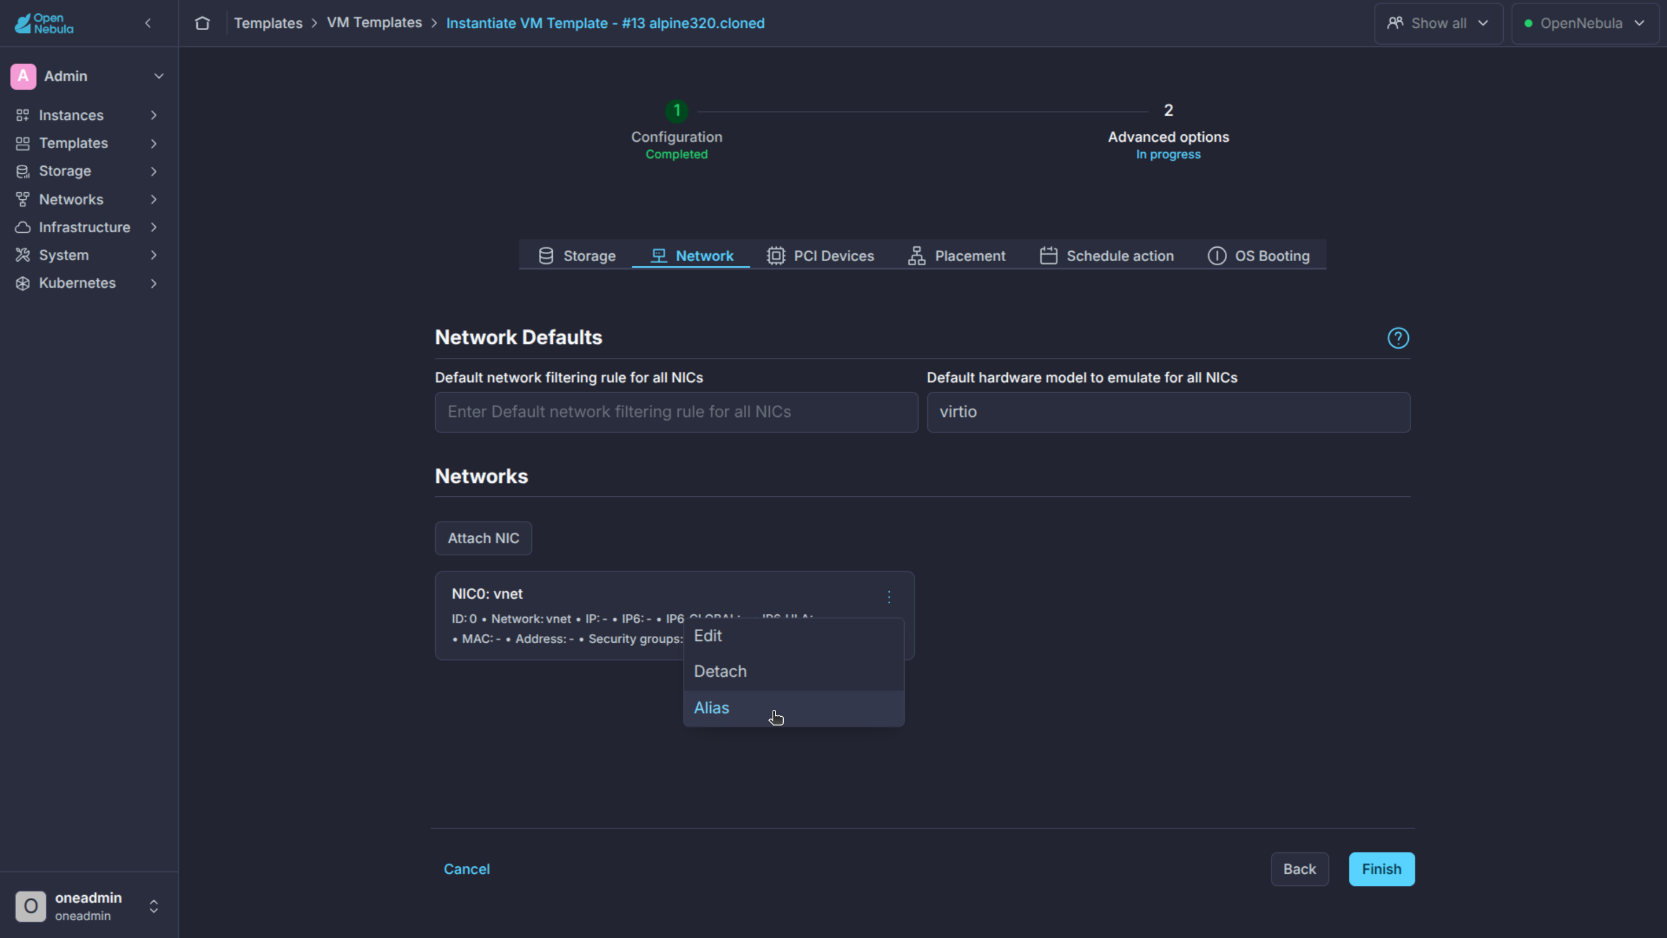Open the OpenNebula zone dropdown

pyautogui.click(x=1585, y=23)
